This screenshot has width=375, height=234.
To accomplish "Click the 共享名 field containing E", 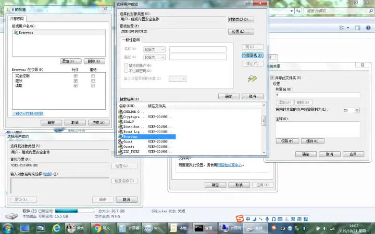I will click(x=318, y=95).
